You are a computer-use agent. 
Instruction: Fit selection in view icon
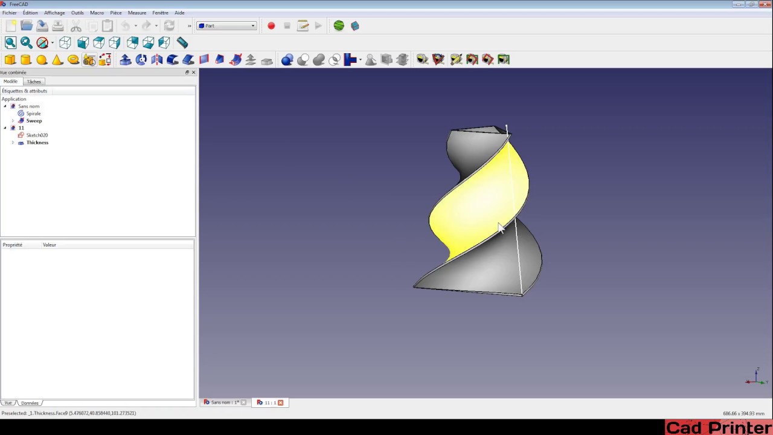tap(26, 42)
